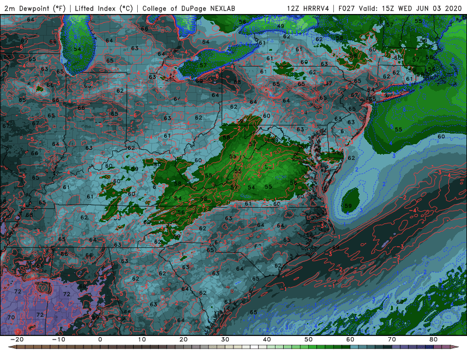The height and width of the screenshot is (350, 467).
Task: Click the '10' color scale label
Action: (142, 339)
